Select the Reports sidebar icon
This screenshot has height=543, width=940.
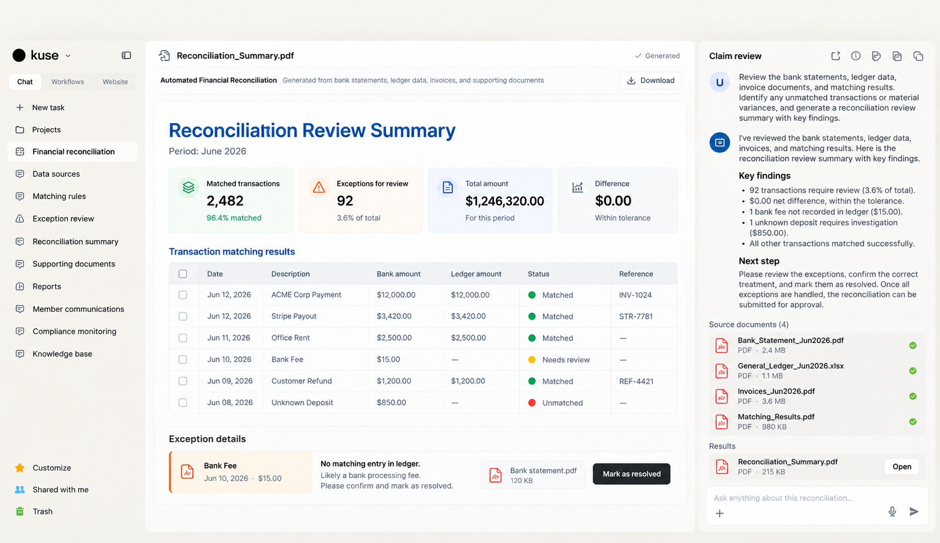pyautogui.click(x=20, y=286)
